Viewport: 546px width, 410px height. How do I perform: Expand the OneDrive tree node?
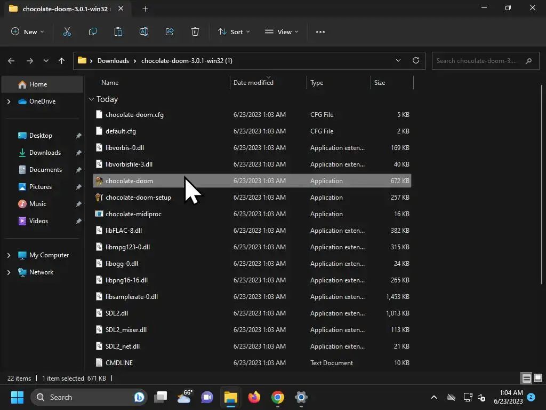point(9,101)
